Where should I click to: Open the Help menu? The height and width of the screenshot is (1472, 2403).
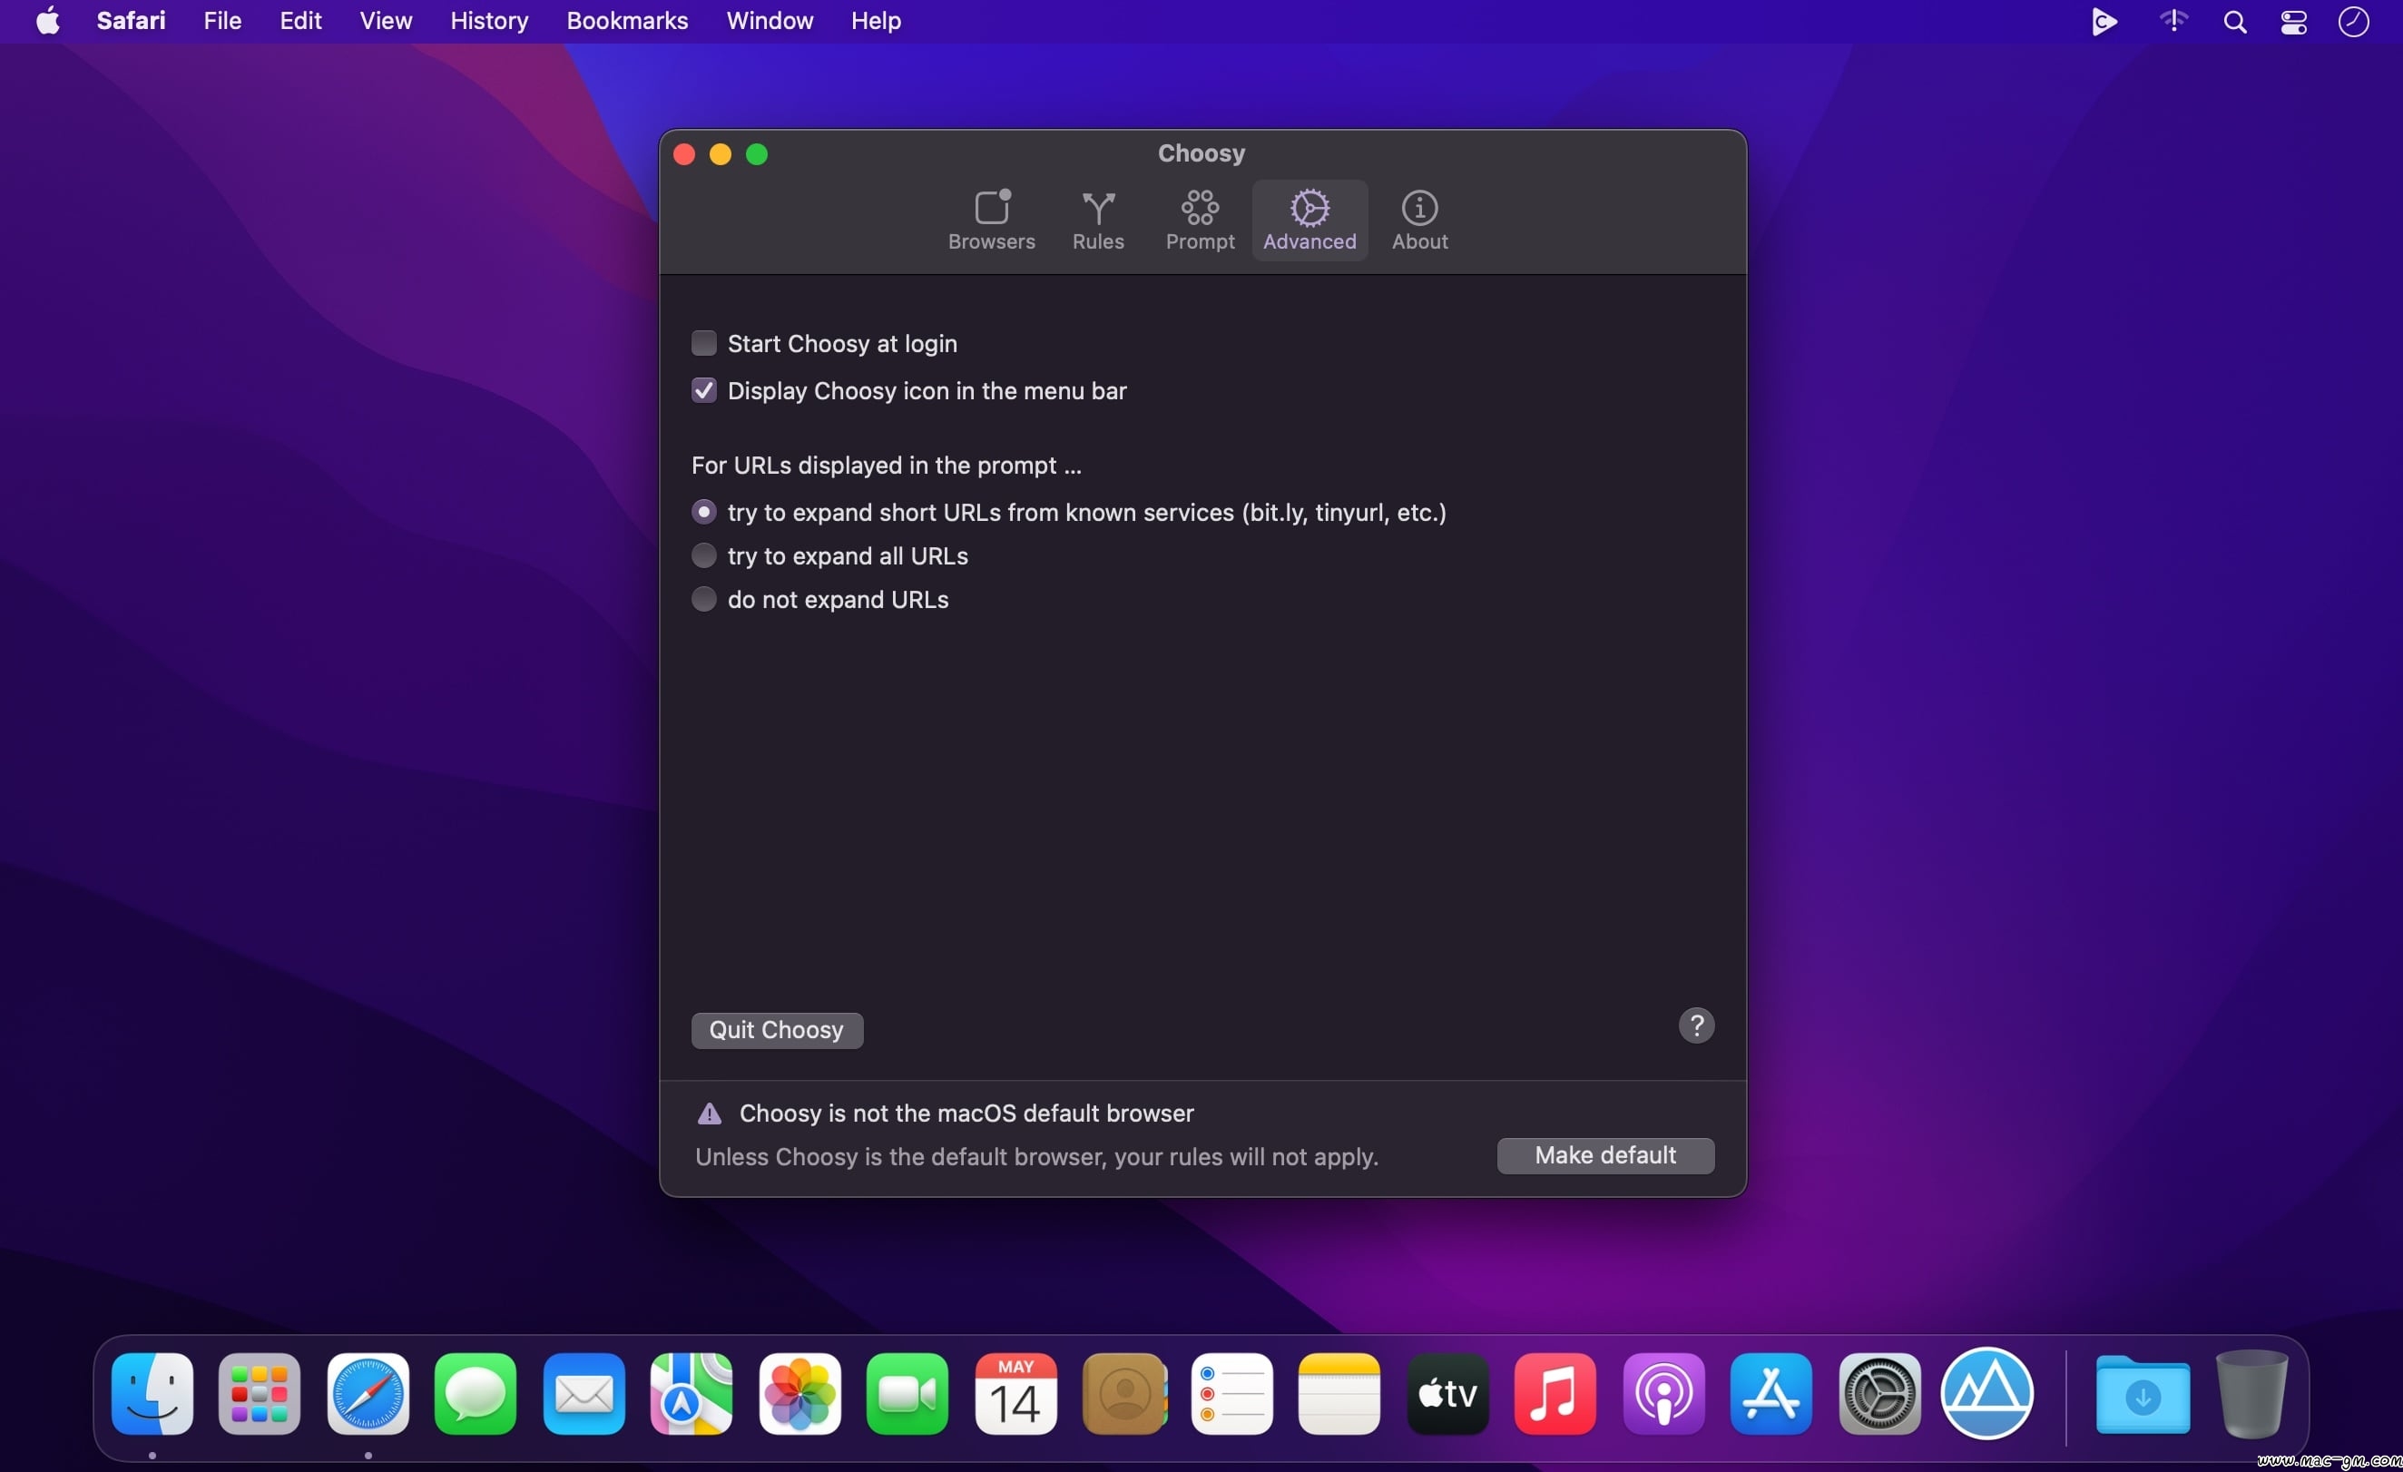click(x=875, y=21)
